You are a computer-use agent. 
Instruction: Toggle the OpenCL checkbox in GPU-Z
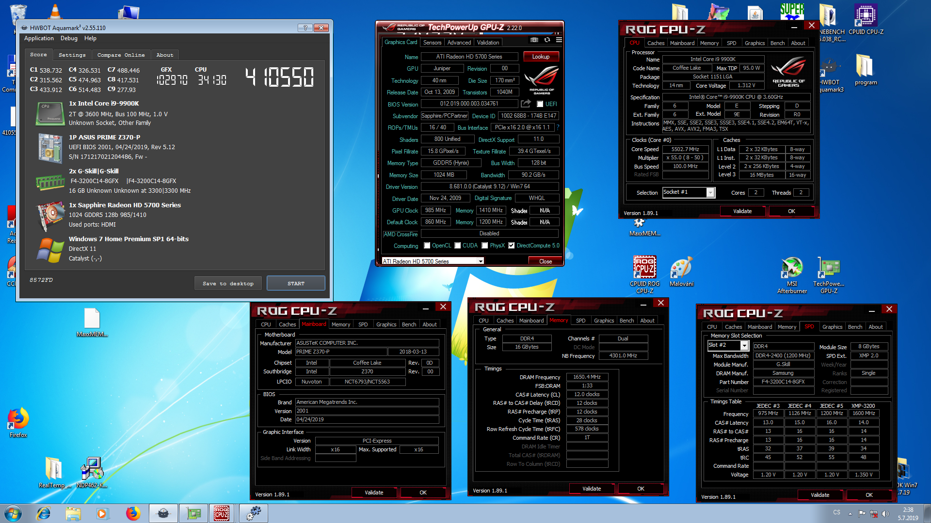pyautogui.click(x=427, y=246)
